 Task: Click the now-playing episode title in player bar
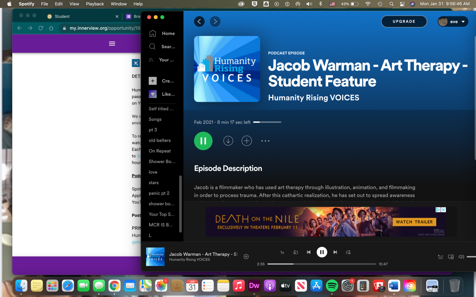pos(203,254)
